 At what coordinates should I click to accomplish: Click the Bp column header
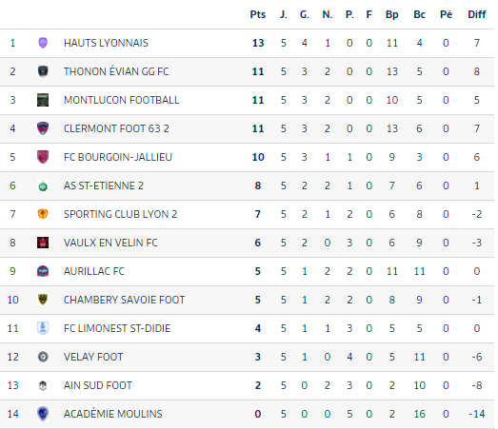(392, 14)
